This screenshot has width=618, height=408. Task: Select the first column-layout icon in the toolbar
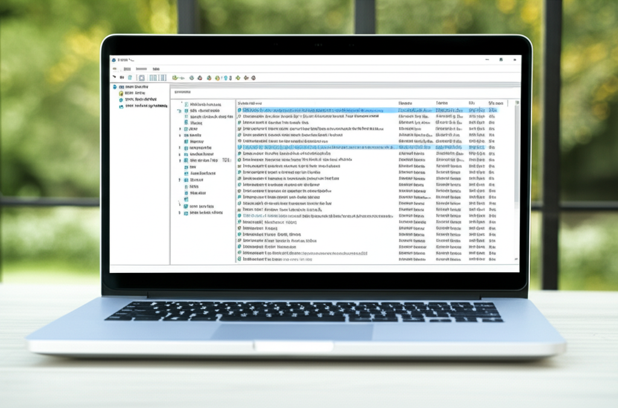(x=153, y=78)
